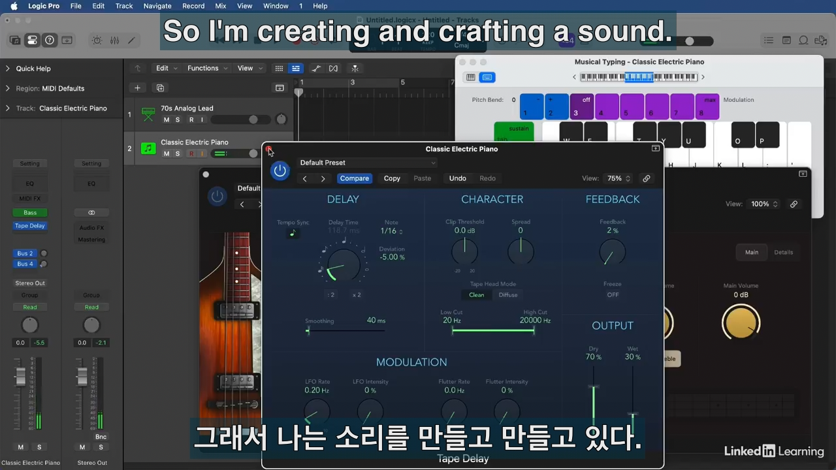
Task: Click Bus 2 send button
Action: (x=25, y=253)
